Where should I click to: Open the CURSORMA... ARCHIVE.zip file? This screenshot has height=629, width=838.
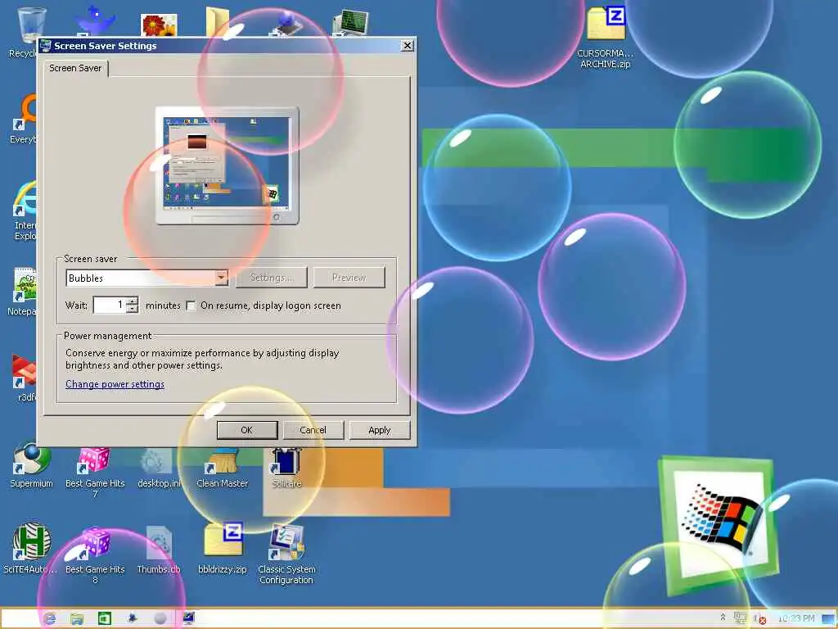tap(606, 38)
